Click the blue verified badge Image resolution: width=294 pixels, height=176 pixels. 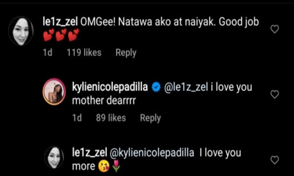(156, 87)
